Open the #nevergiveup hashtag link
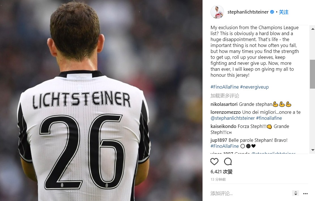This screenshot has width=315, height=201. [254, 87]
